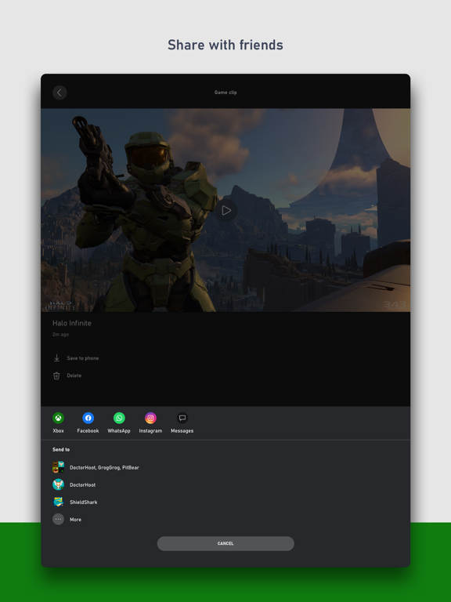
Task: Click the Save to phone label
Action: 83,358
